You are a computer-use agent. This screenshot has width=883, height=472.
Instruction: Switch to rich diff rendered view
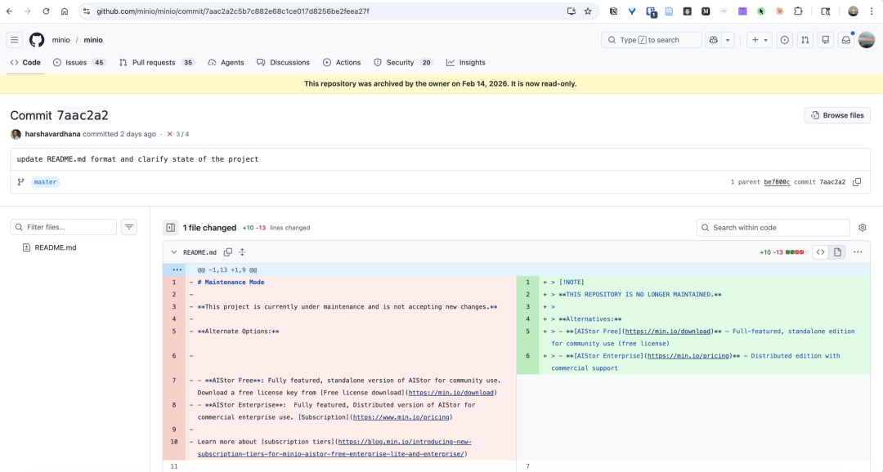click(x=837, y=252)
